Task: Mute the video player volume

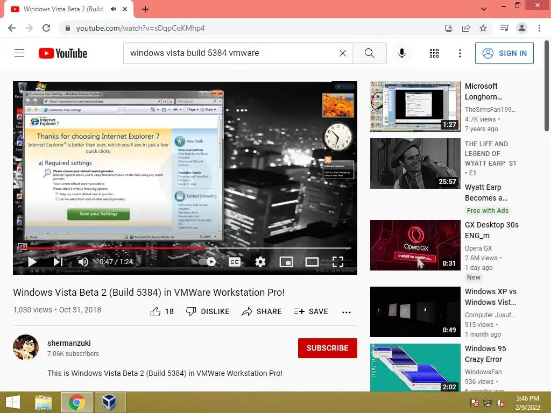Action: tap(83, 262)
